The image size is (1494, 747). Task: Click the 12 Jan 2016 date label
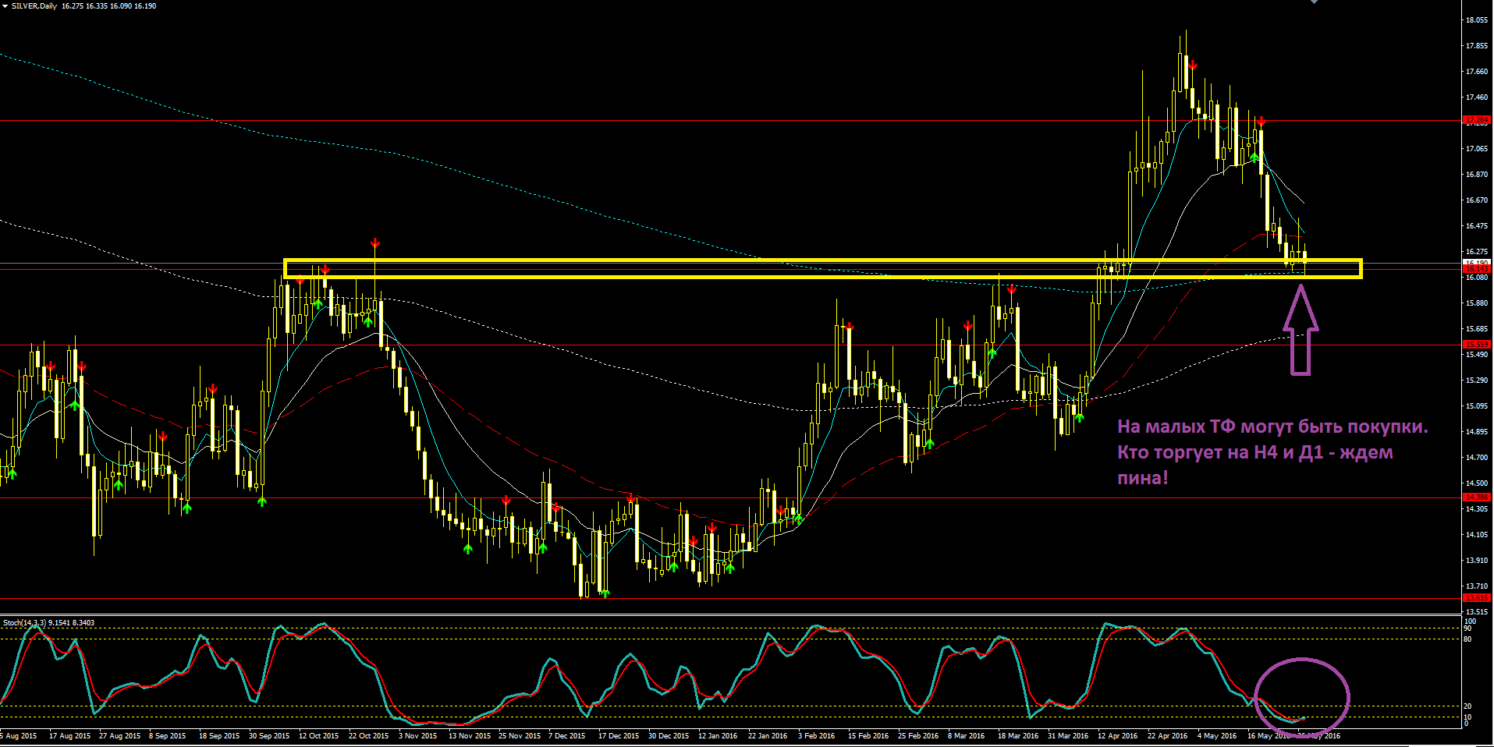tap(718, 736)
